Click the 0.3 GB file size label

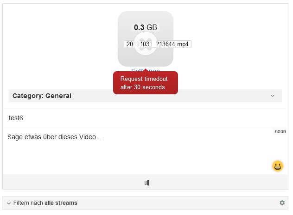pyautogui.click(x=145, y=27)
